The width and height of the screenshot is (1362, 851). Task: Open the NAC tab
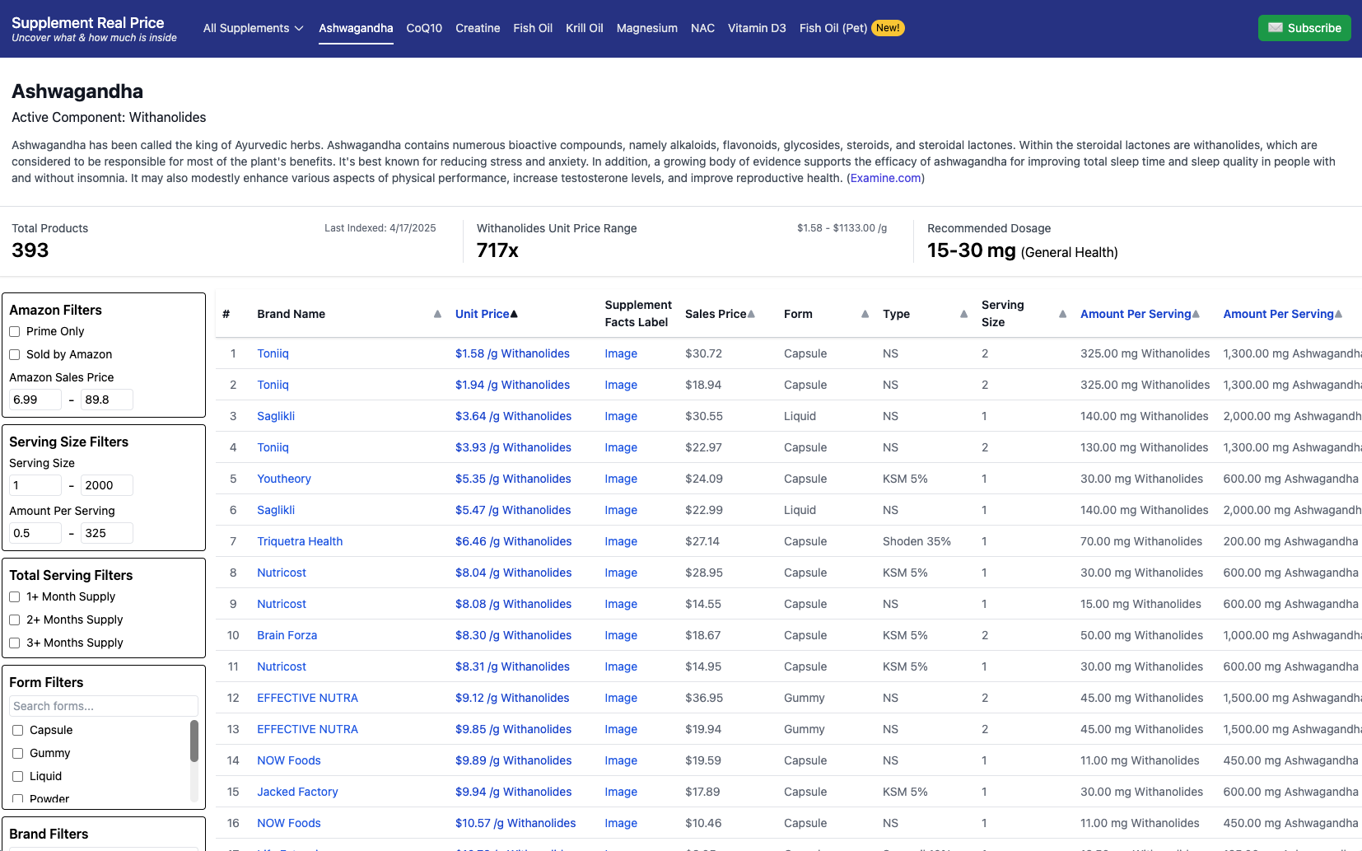pyautogui.click(x=702, y=28)
